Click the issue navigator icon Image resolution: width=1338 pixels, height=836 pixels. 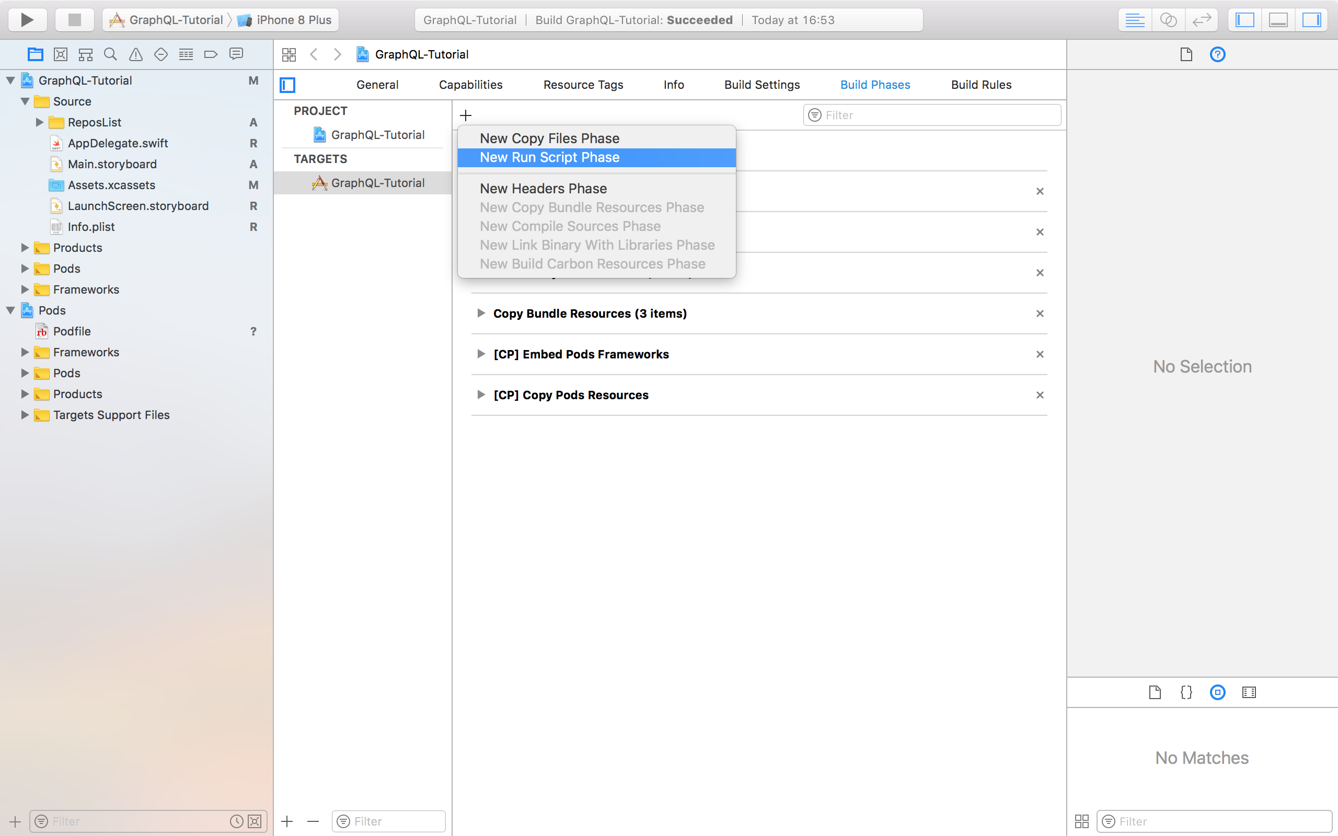(136, 54)
